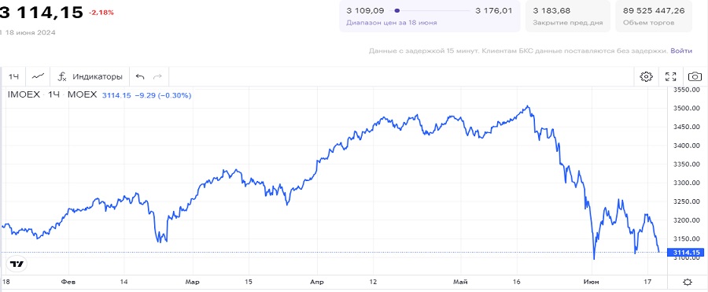Click the Объем торгов value 89 525 447,26
Screen dimensions: 708x292
(654, 10)
